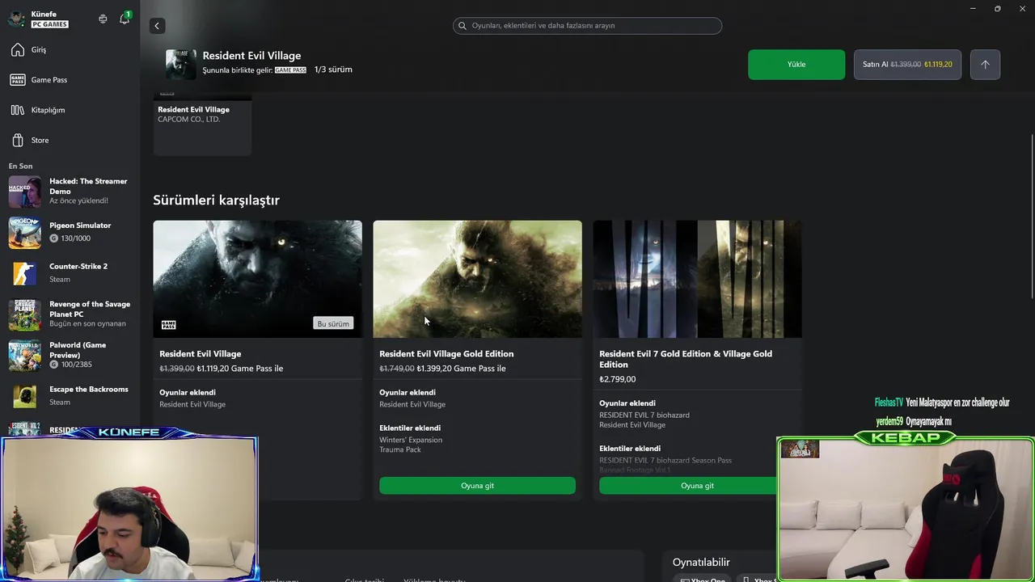This screenshot has width=1035, height=582.
Task: Click the Satın Al purchase button
Action: coord(907,65)
